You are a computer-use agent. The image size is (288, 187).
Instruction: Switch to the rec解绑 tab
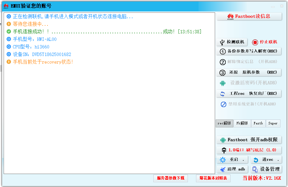pyautogui.click(x=224, y=123)
